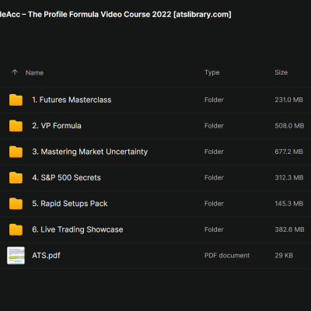Click Folder type in VP Formula row

214,126
